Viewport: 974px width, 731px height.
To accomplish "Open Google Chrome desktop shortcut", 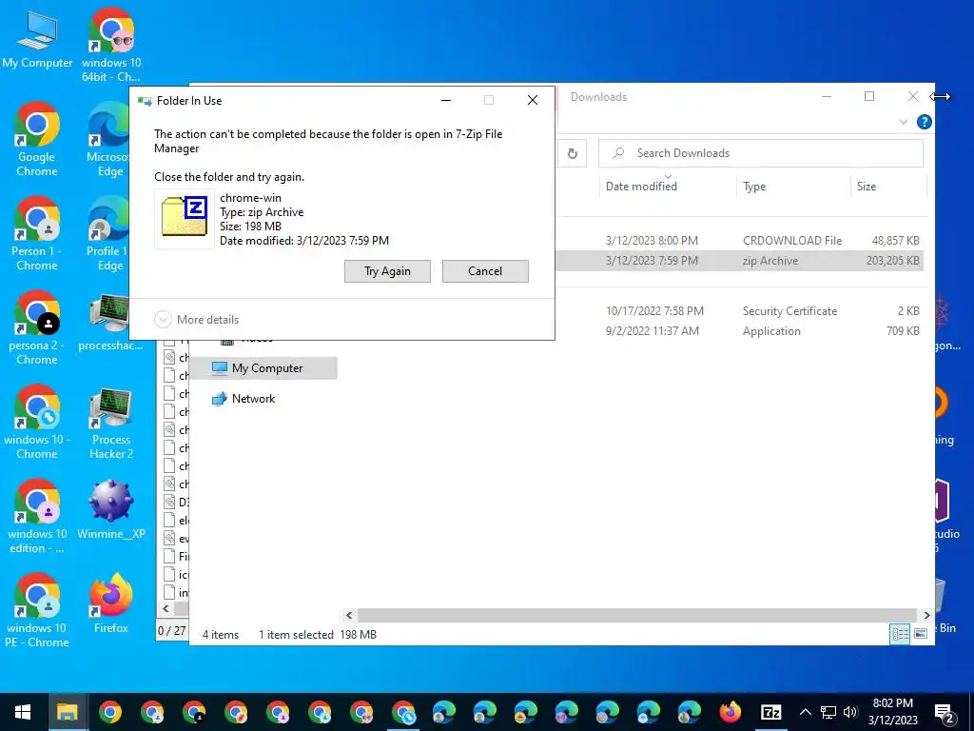I will click(37, 140).
